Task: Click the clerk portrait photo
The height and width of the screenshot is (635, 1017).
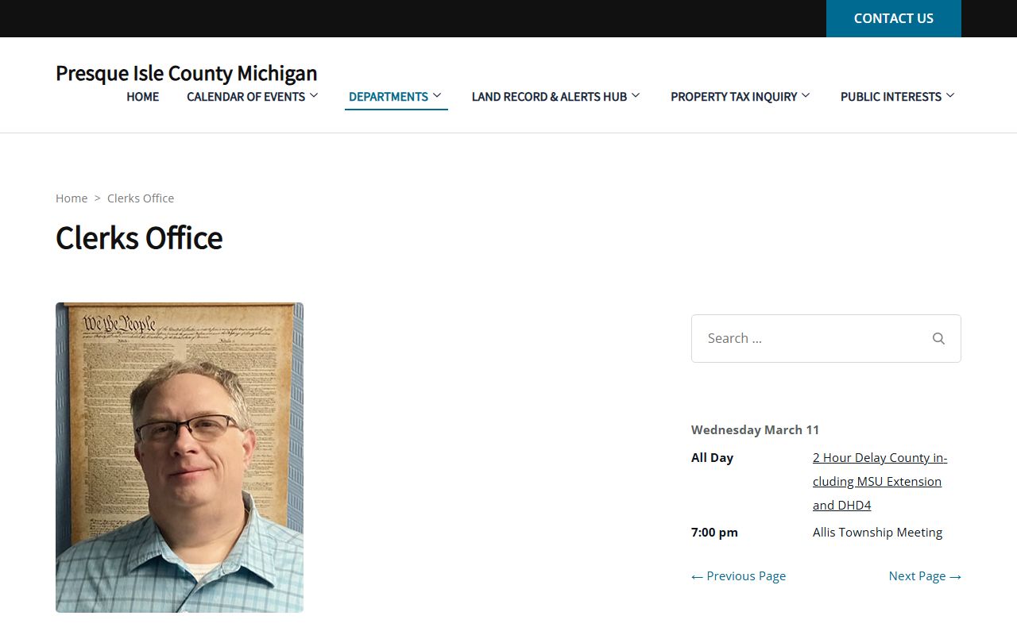Action: click(x=180, y=457)
